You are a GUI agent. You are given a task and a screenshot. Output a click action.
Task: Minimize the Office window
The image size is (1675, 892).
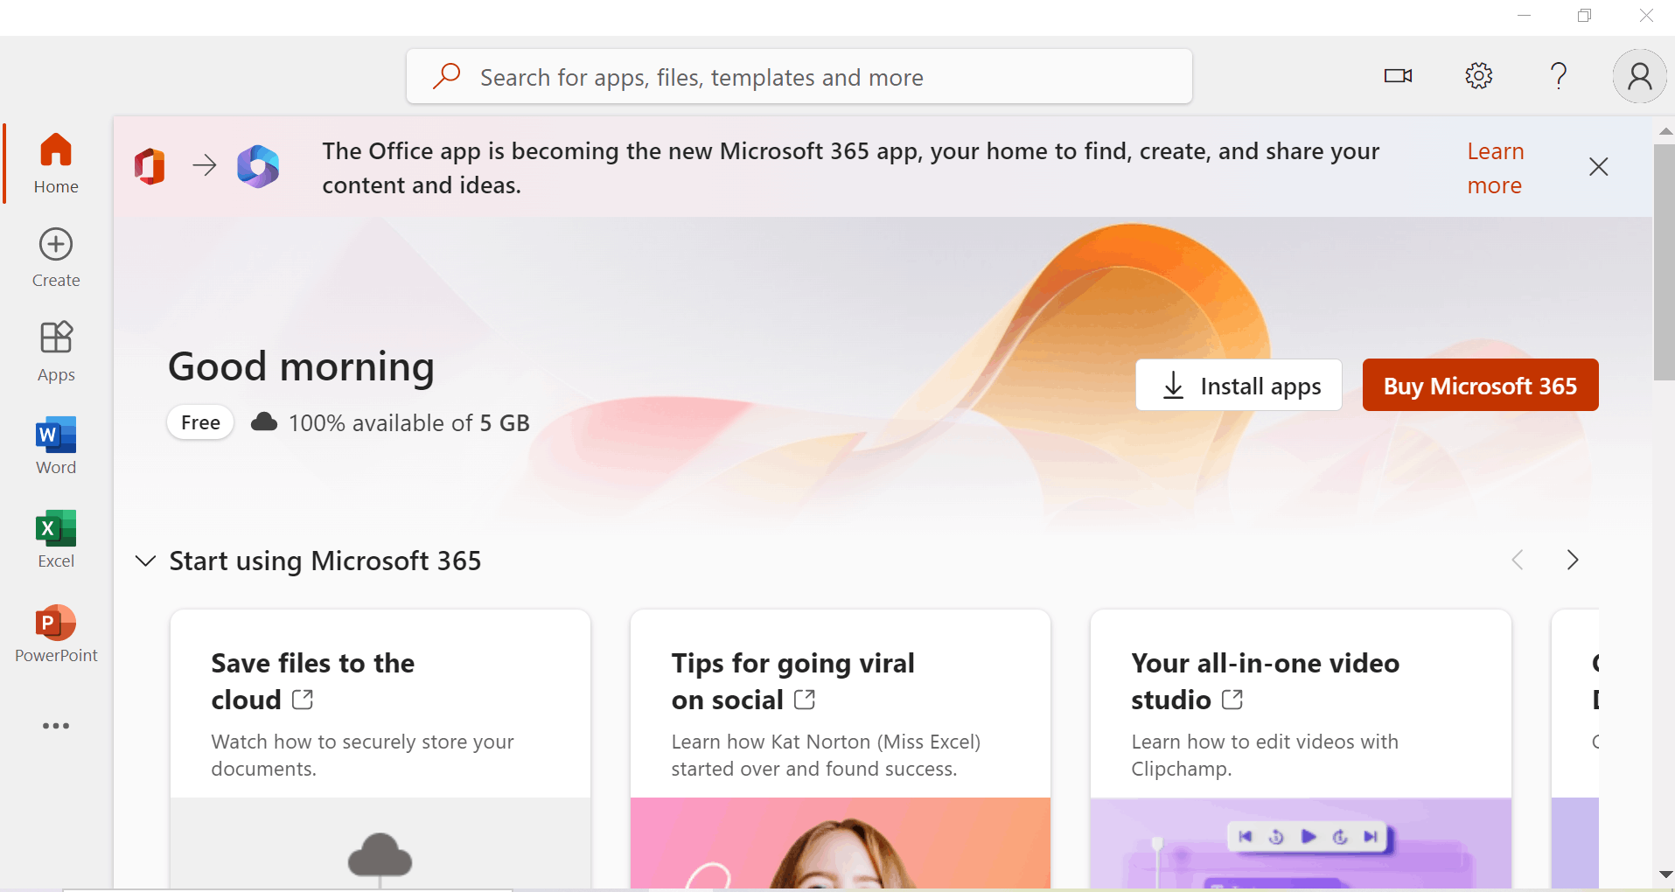1524,16
